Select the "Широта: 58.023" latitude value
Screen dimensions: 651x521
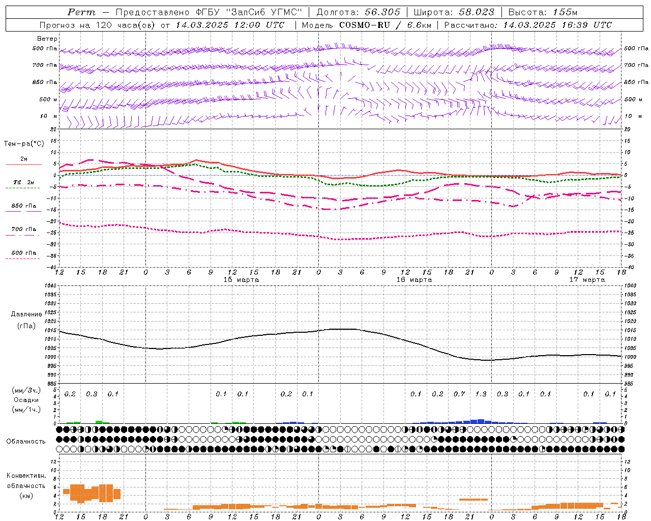click(x=454, y=12)
